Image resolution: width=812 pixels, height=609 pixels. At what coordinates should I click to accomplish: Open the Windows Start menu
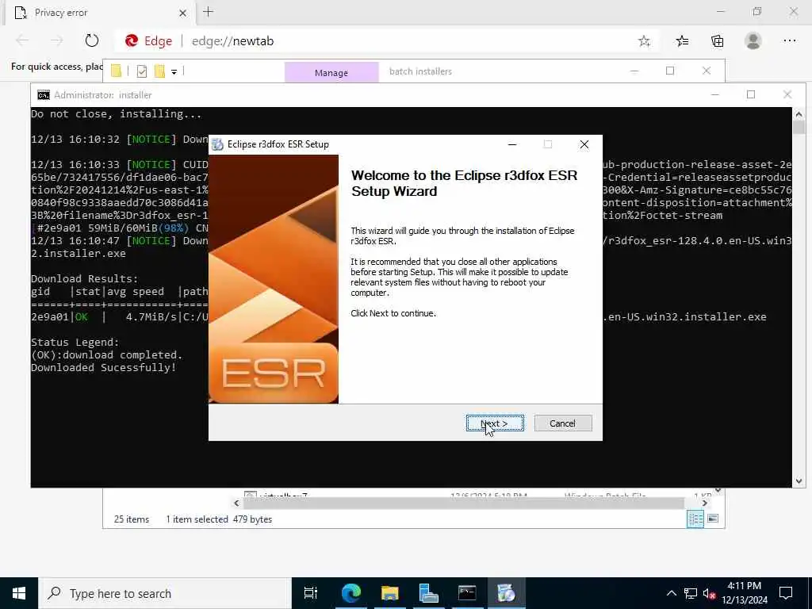pos(19,593)
